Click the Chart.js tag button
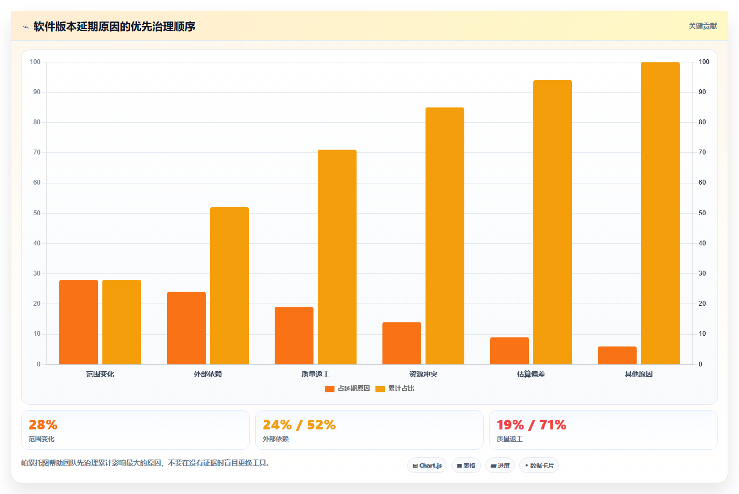The height and width of the screenshot is (494, 739). 427,465
